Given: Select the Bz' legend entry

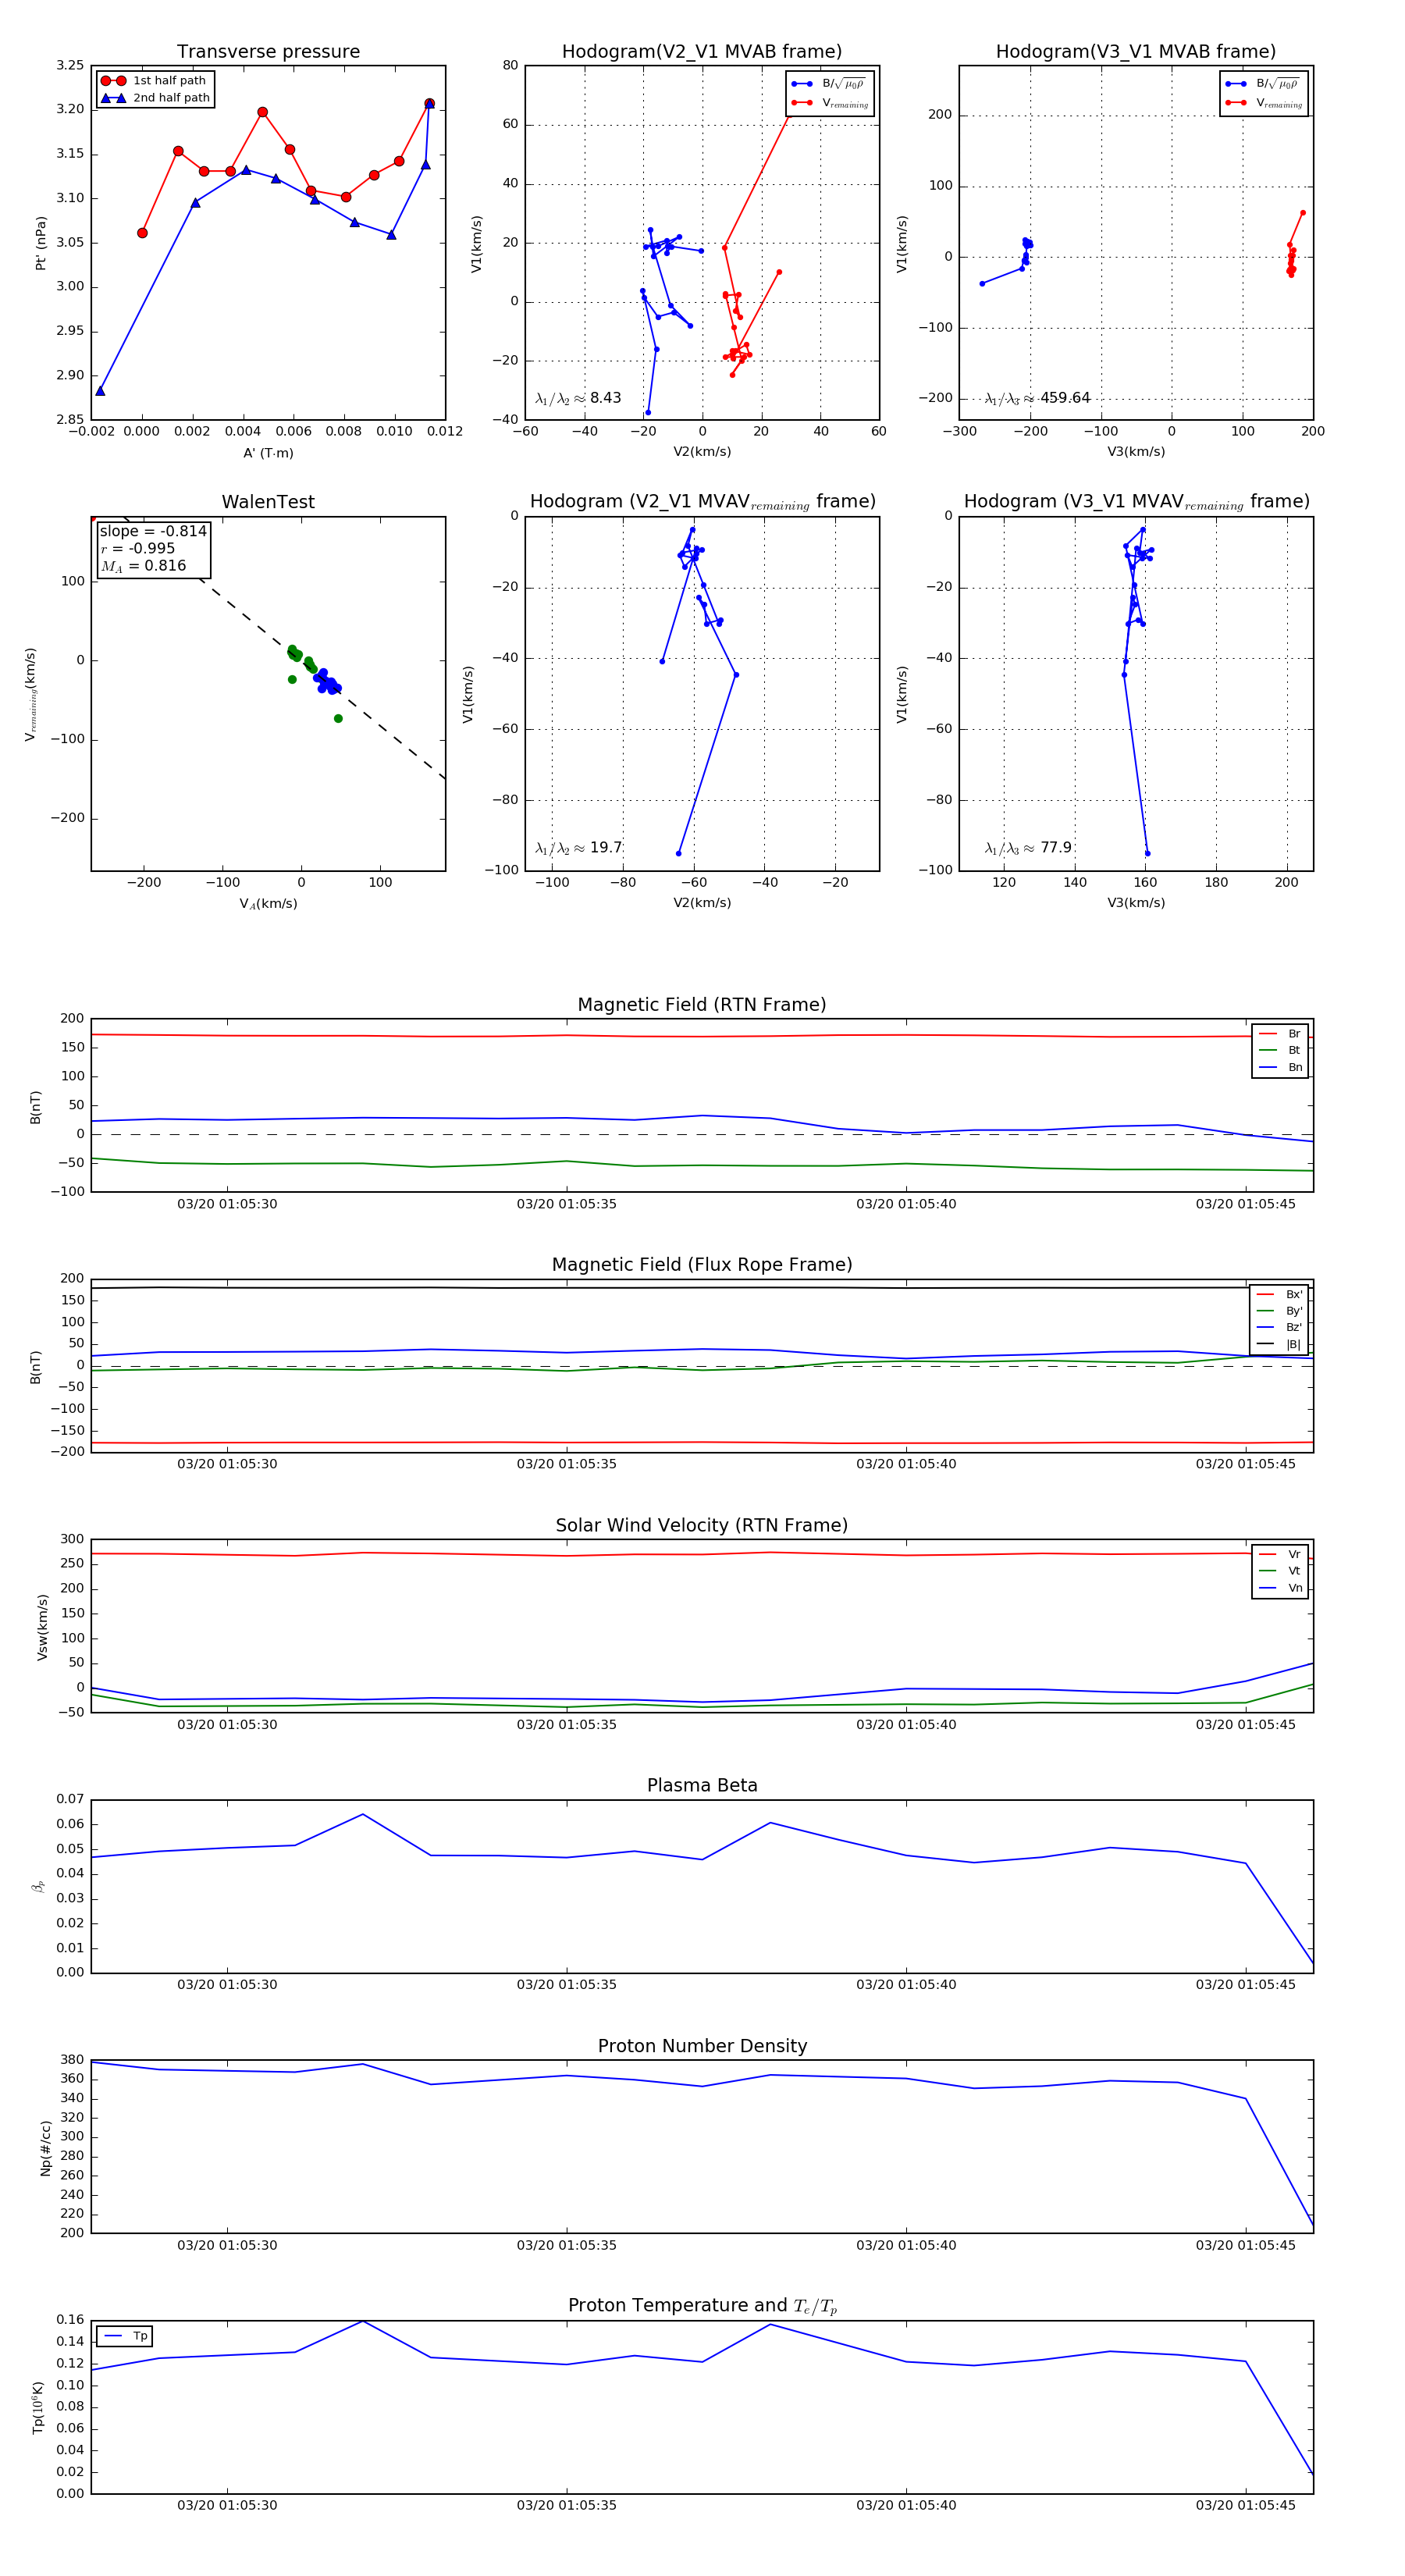Looking at the screenshot, I should pyautogui.click(x=1279, y=1327).
